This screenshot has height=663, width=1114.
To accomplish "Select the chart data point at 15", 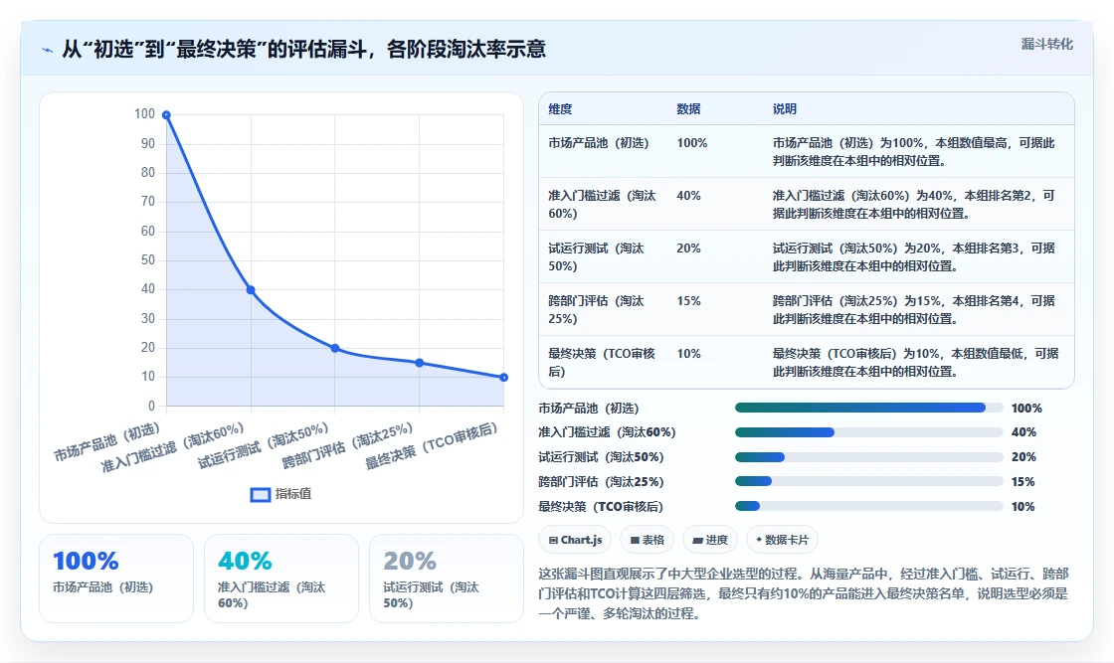I will [x=419, y=363].
